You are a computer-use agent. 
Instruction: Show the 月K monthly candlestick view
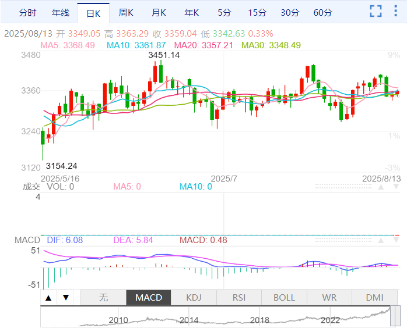tap(159, 12)
